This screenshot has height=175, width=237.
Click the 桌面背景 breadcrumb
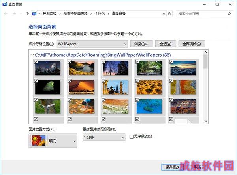point(118,13)
